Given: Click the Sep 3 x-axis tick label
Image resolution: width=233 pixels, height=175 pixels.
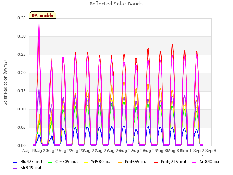Looking at the screenshot, I should tap(211, 151).
